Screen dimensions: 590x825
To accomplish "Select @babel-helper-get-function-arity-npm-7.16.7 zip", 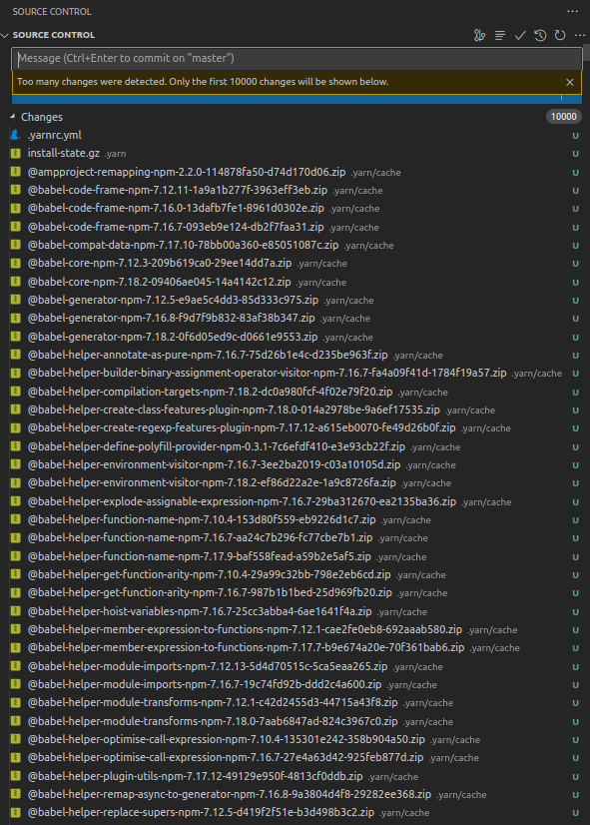I will click(x=210, y=593).
